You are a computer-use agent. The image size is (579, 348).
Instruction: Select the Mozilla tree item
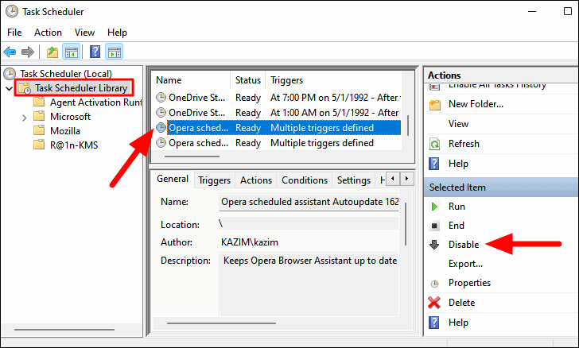point(65,130)
